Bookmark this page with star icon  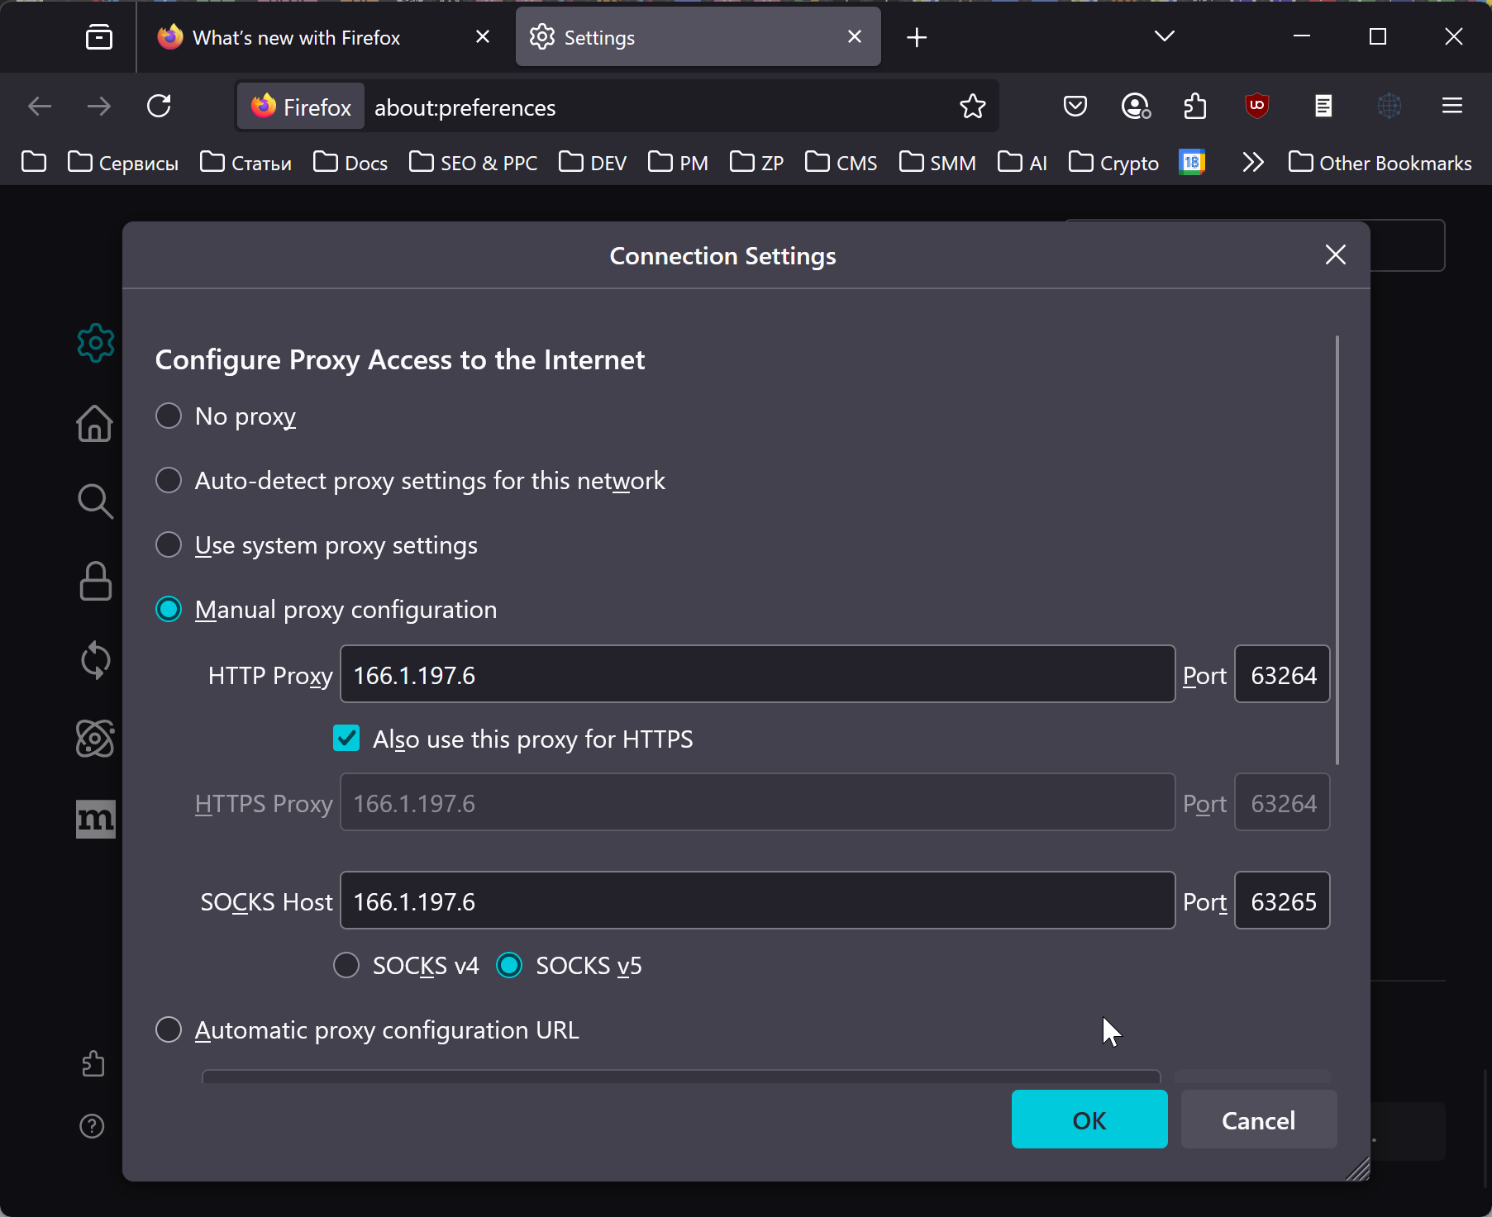tap(973, 107)
